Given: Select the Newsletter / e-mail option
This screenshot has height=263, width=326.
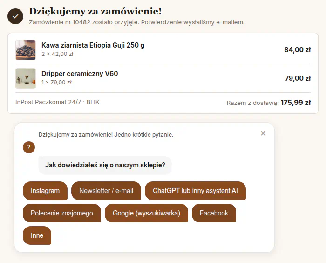Looking at the screenshot, I should pyautogui.click(x=106, y=191).
